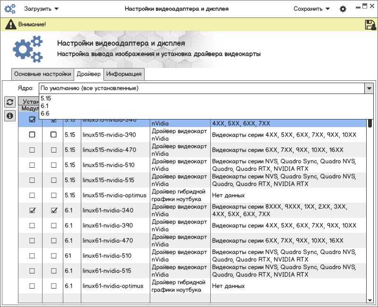Click the app gears icon in title bar
The image size is (378, 307).
(x=10, y=9)
